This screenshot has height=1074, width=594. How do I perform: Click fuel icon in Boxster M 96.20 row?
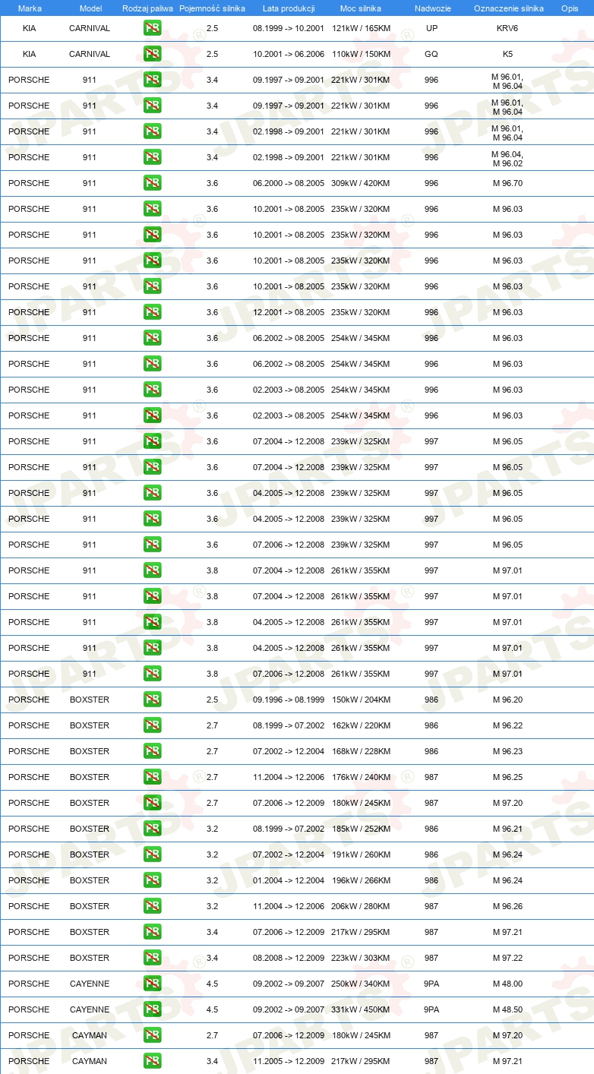[x=153, y=700]
